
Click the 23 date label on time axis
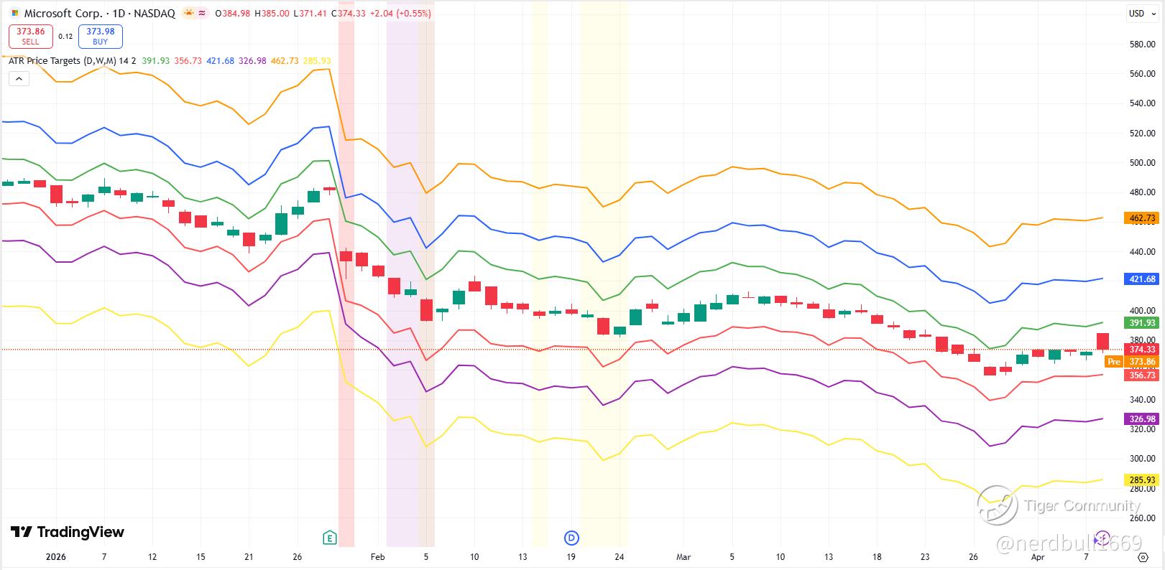[x=925, y=557]
